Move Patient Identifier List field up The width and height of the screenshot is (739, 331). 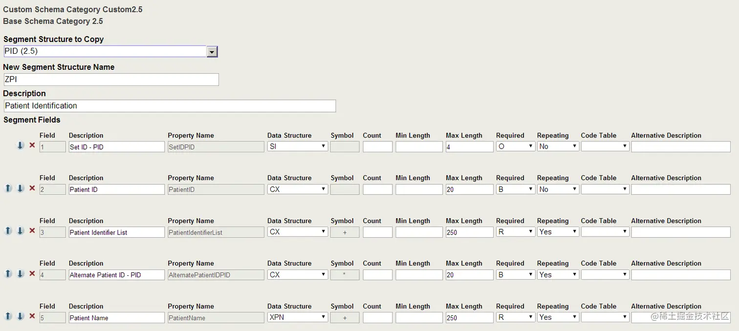point(8,231)
